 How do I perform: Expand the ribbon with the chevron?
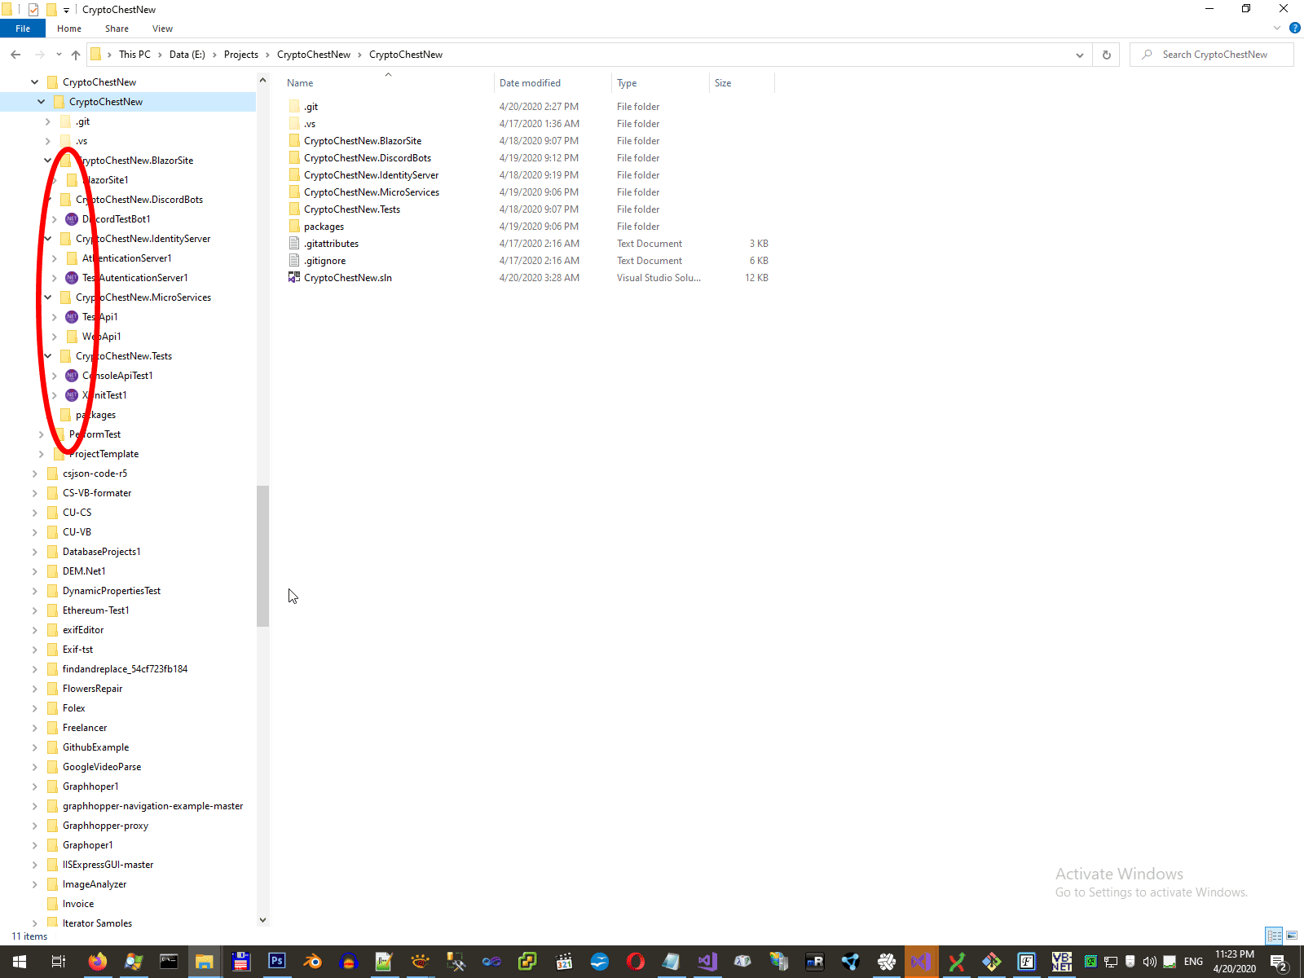(1277, 28)
